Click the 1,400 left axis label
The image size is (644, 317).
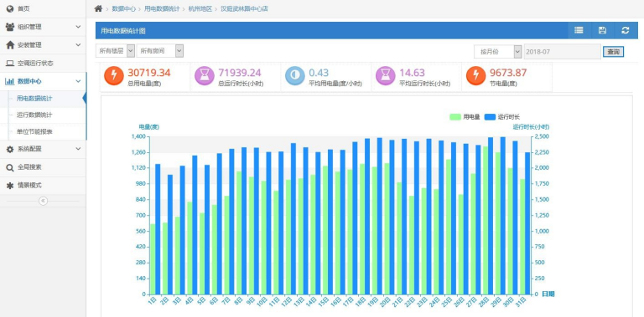click(x=138, y=136)
